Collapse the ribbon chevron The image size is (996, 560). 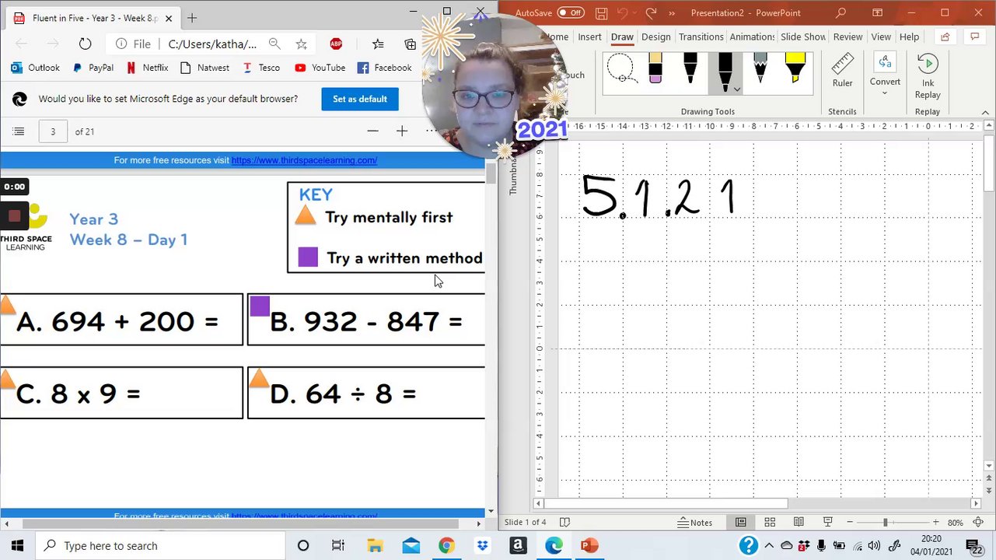click(x=985, y=112)
